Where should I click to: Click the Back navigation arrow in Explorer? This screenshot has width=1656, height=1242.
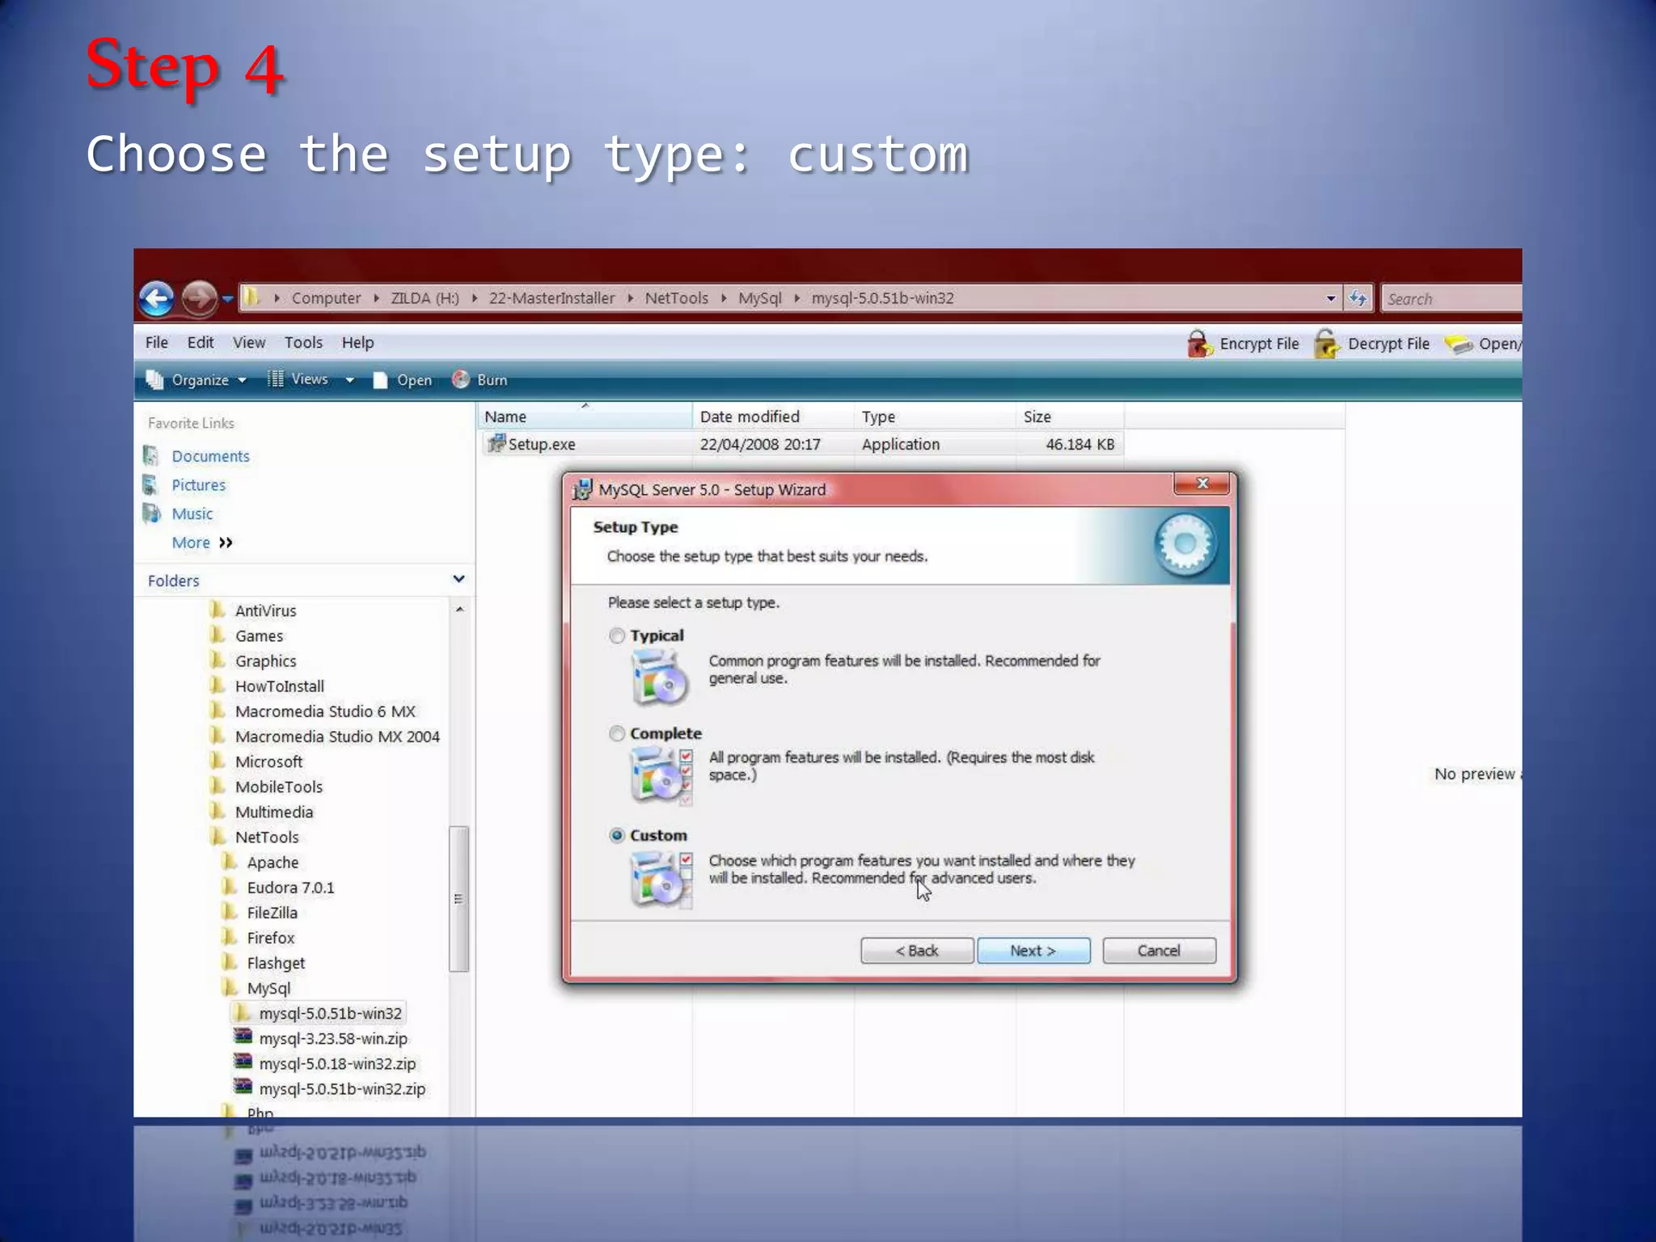point(156,298)
